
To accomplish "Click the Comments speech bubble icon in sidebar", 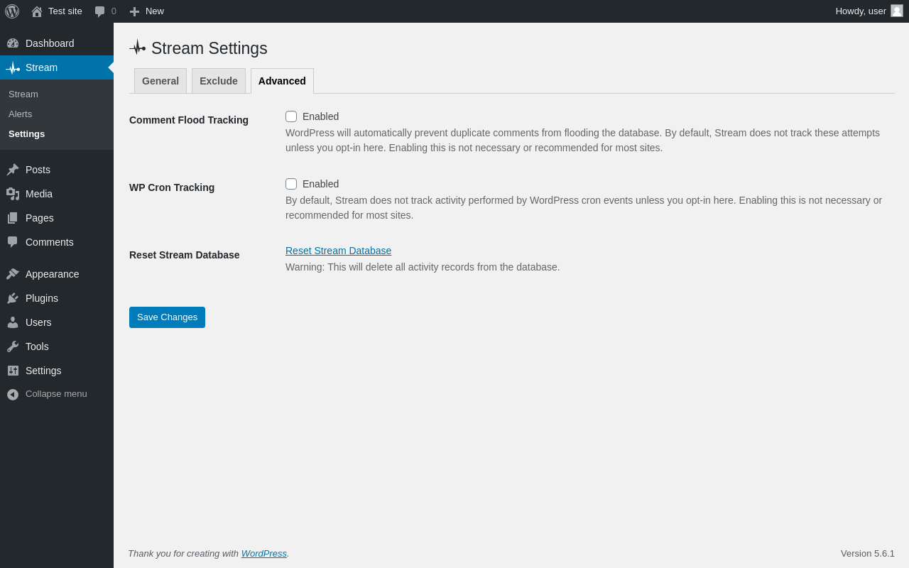I will 13,242.
